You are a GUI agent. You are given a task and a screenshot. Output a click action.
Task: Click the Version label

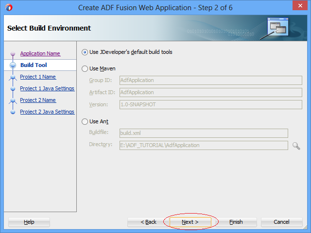[98, 105]
